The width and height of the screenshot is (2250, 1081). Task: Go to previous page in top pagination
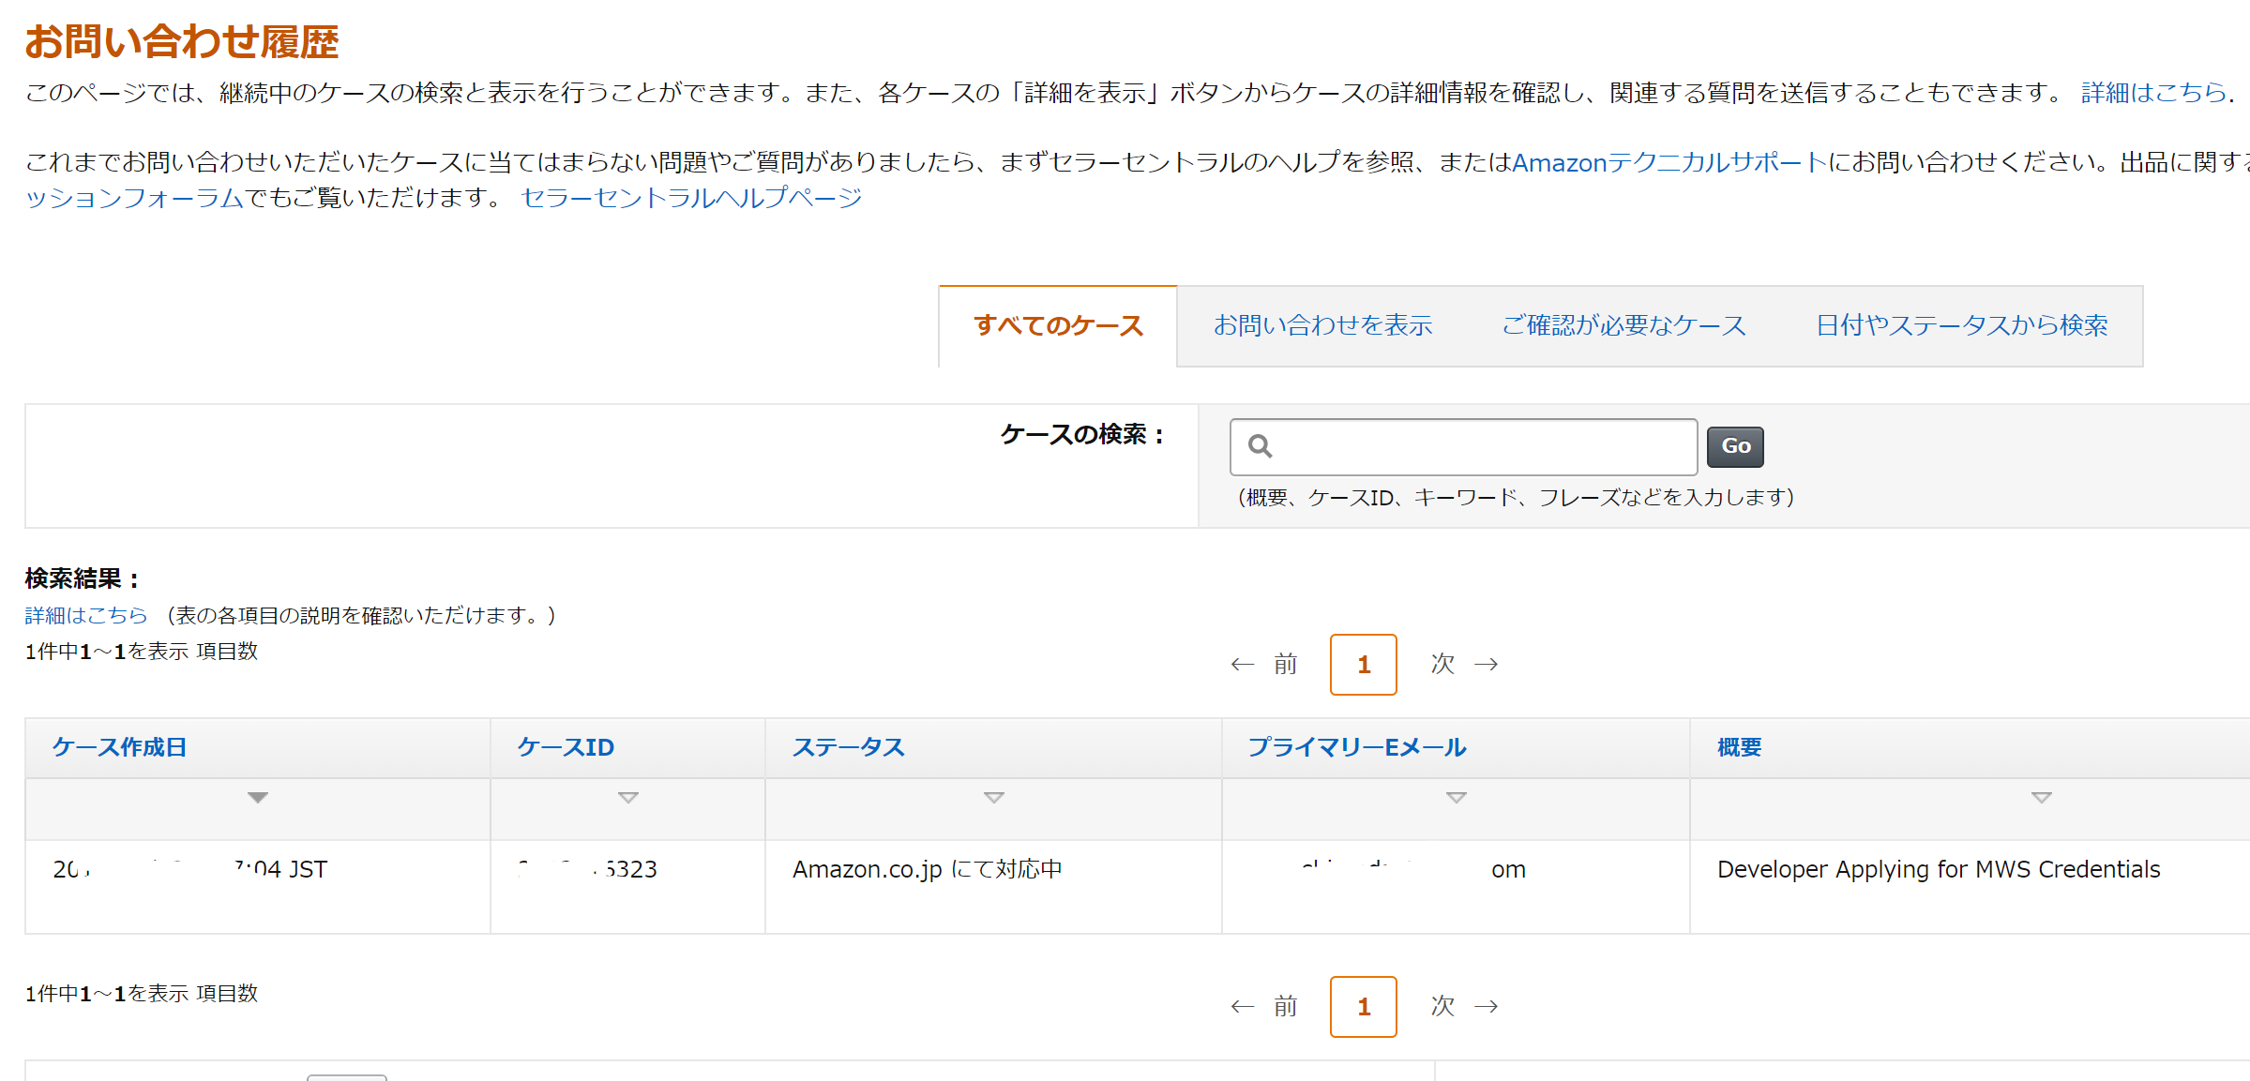(x=1264, y=665)
